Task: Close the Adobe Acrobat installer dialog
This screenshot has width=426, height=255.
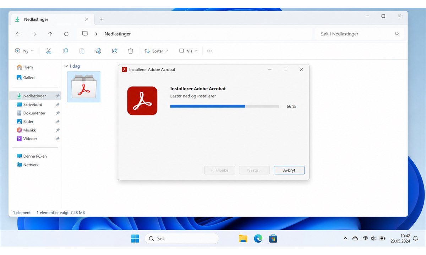Action: tap(301, 69)
